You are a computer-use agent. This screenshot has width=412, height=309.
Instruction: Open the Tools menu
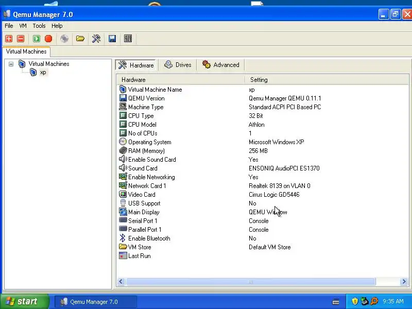tap(39, 26)
